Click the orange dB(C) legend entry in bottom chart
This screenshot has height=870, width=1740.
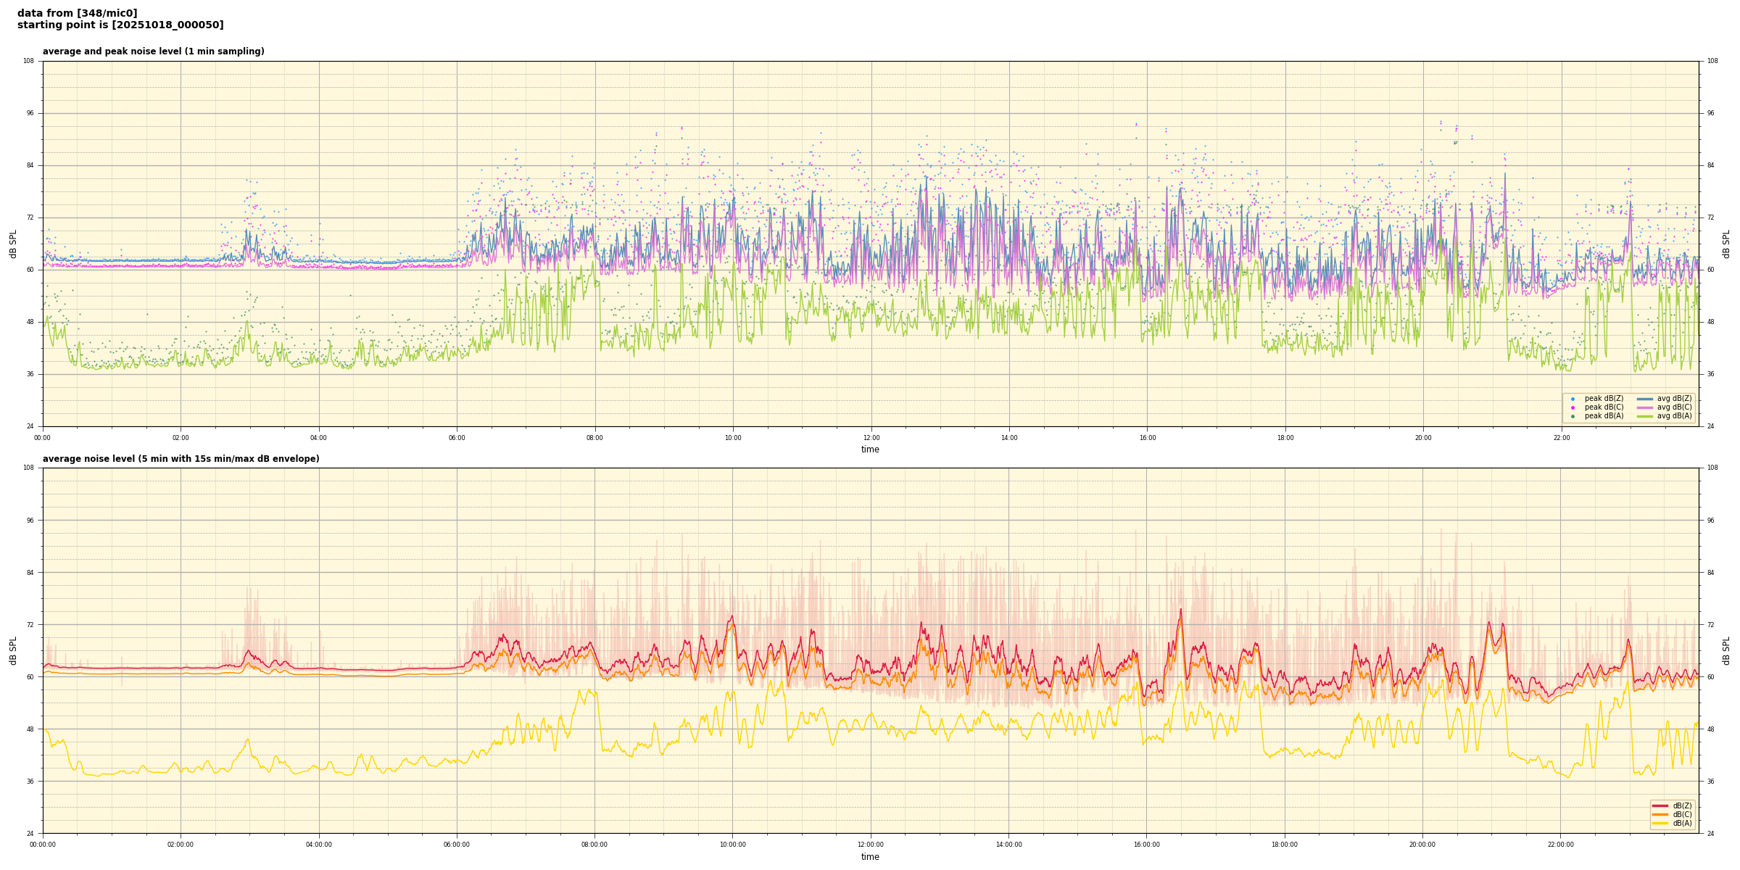click(1681, 814)
